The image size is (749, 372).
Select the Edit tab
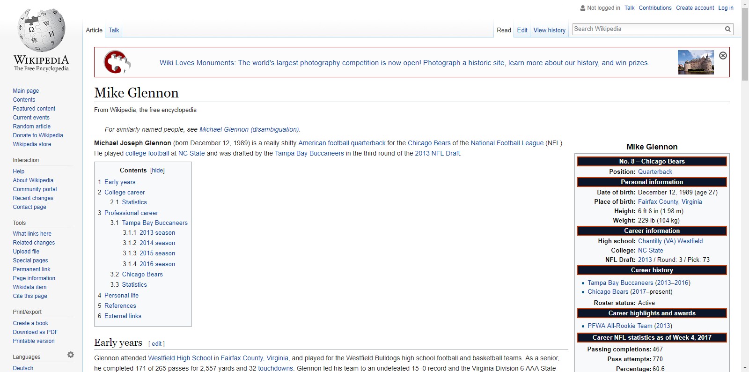pos(522,30)
